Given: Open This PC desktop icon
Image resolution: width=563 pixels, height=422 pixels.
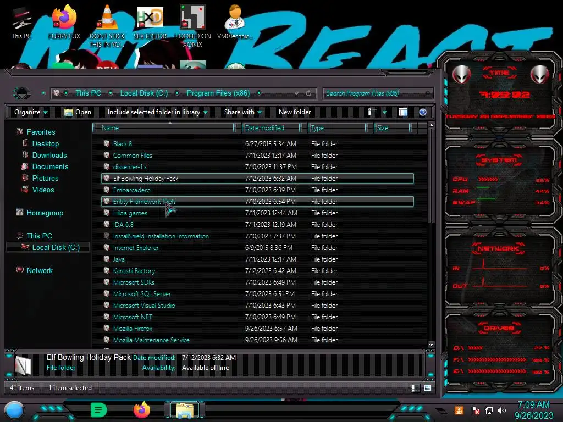Looking at the screenshot, I should [x=21, y=23].
